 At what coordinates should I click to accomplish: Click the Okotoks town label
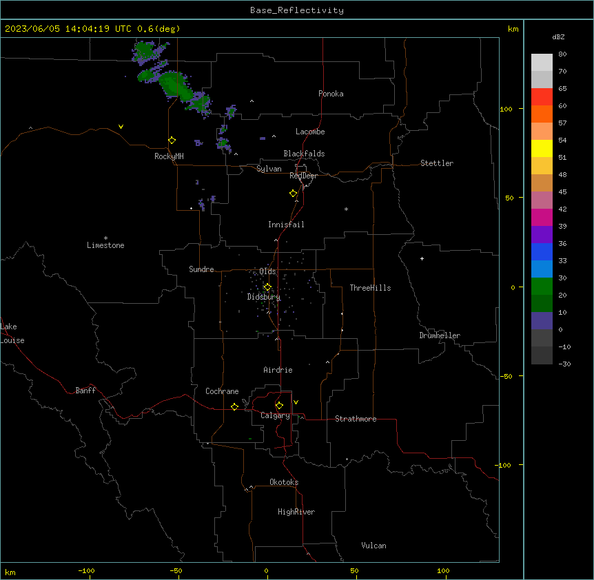click(284, 482)
